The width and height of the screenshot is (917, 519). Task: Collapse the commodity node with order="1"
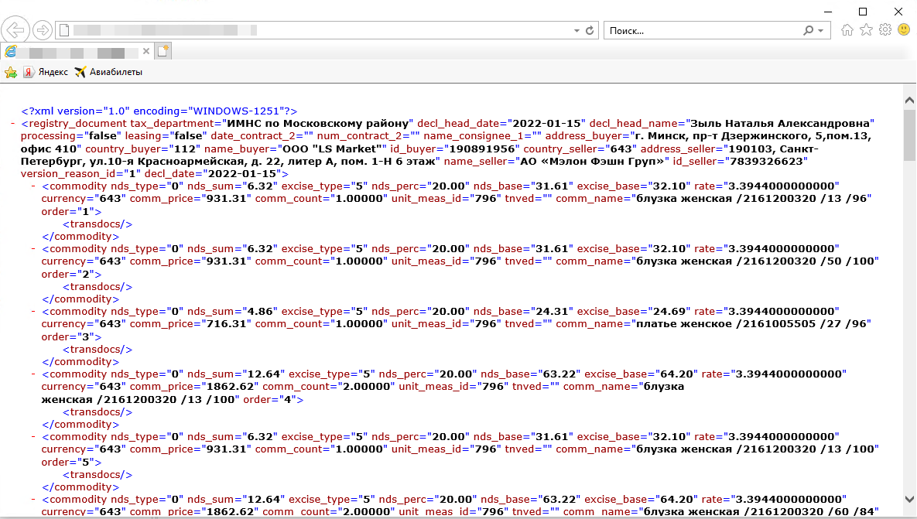(x=33, y=186)
